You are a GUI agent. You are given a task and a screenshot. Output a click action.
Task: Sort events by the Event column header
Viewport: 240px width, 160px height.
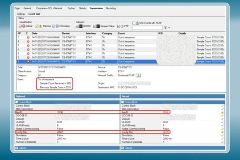(121, 33)
